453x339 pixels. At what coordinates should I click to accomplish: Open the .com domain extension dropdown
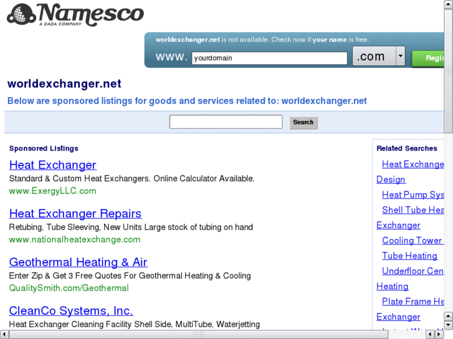click(379, 56)
